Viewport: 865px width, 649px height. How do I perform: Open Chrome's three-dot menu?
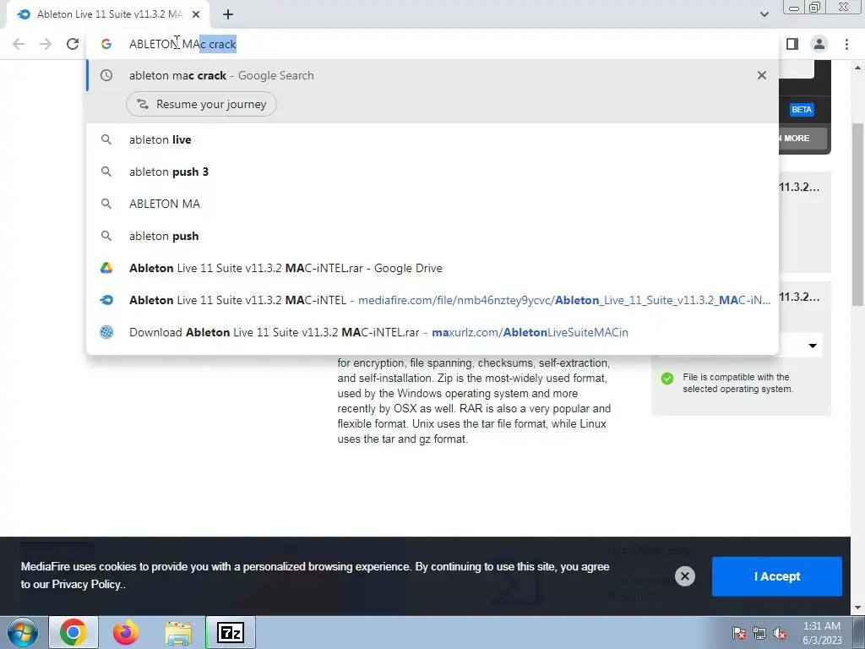[x=846, y=44]
